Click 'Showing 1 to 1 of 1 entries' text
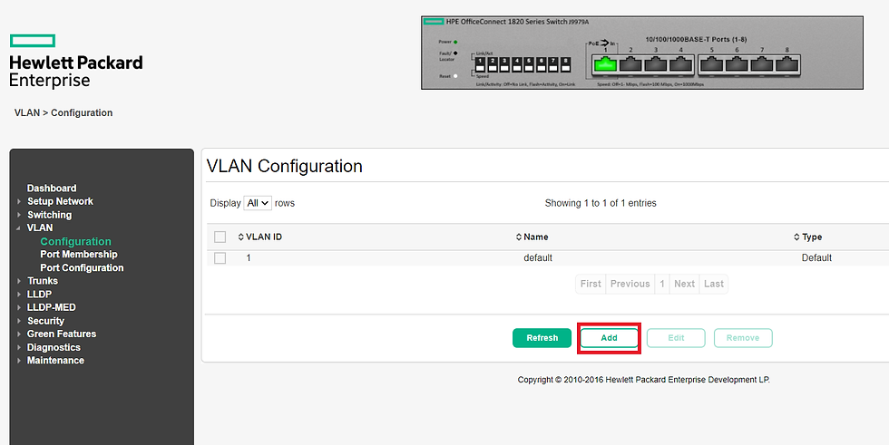The width and height of the screenshot is (889, 445). click(601, 203)
